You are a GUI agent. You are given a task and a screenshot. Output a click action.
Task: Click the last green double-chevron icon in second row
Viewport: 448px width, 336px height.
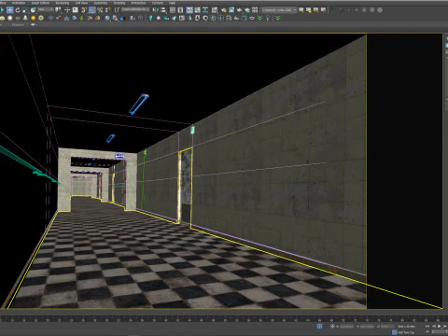click(x=278, y=18)
